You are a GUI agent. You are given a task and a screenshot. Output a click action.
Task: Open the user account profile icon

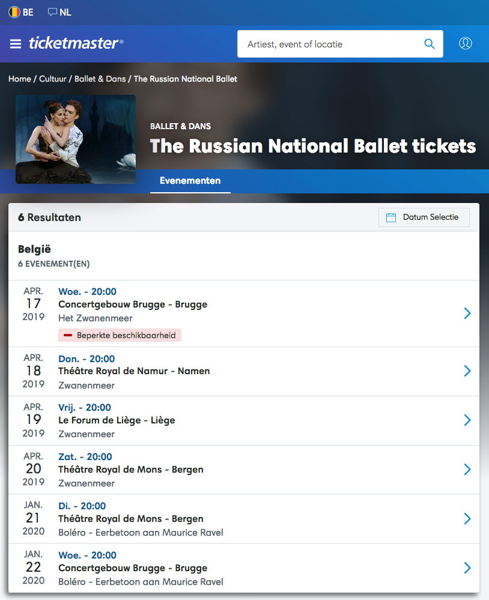[465, 44]
